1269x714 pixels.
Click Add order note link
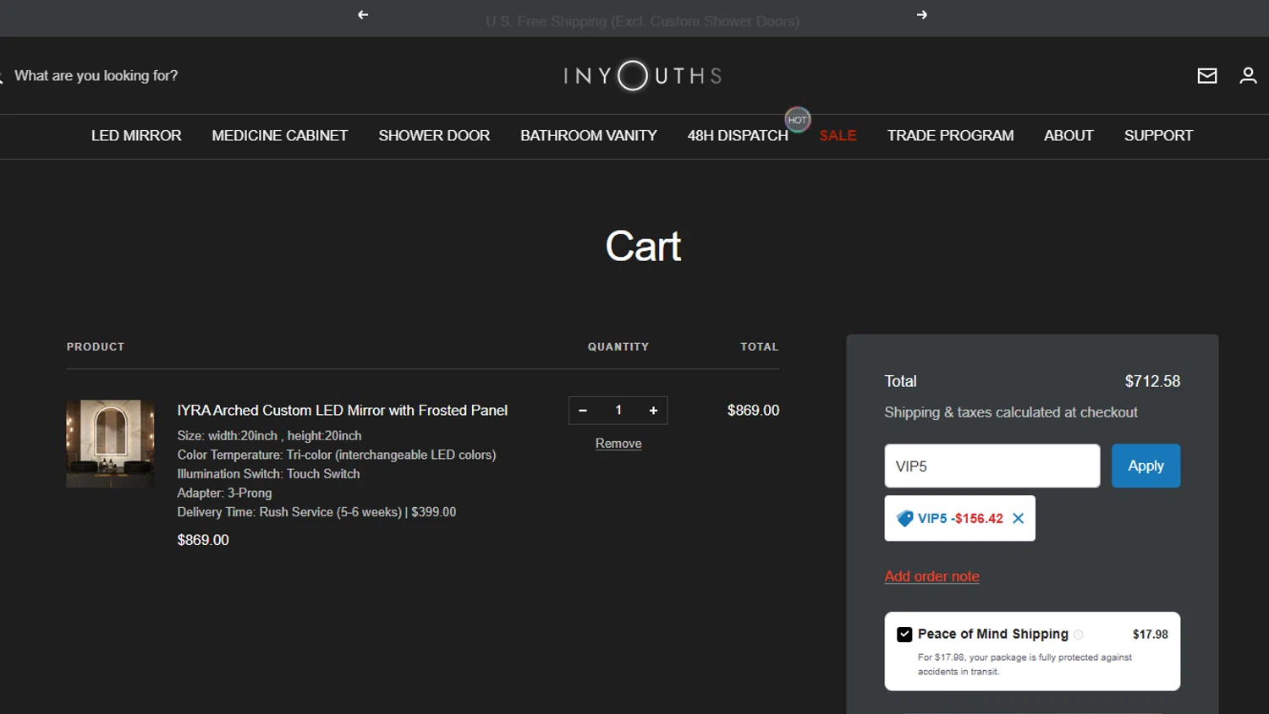[931, 576]
